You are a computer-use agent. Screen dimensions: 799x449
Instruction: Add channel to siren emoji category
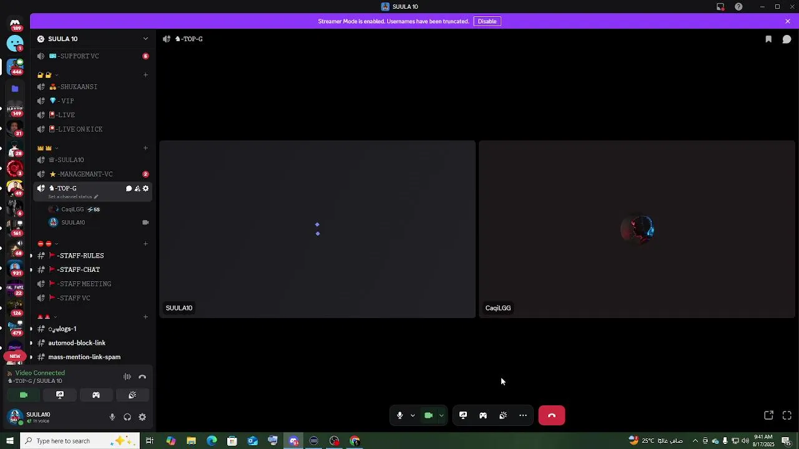point(145,317)
